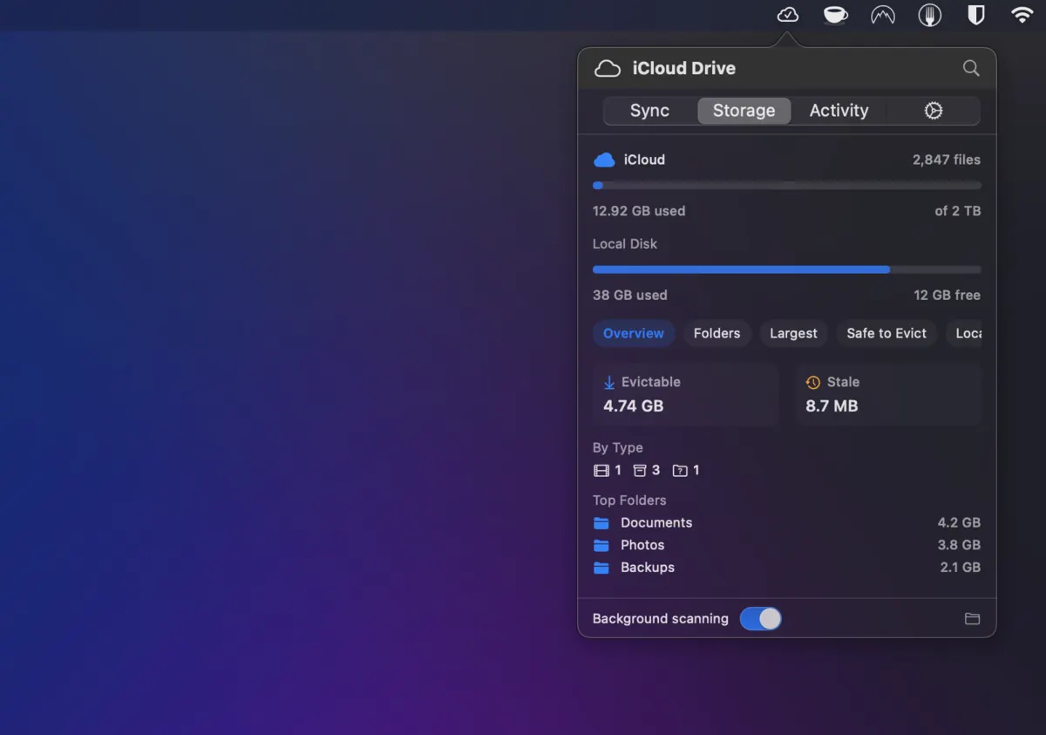Click the Evictable download arrow icon

[609, 383]
